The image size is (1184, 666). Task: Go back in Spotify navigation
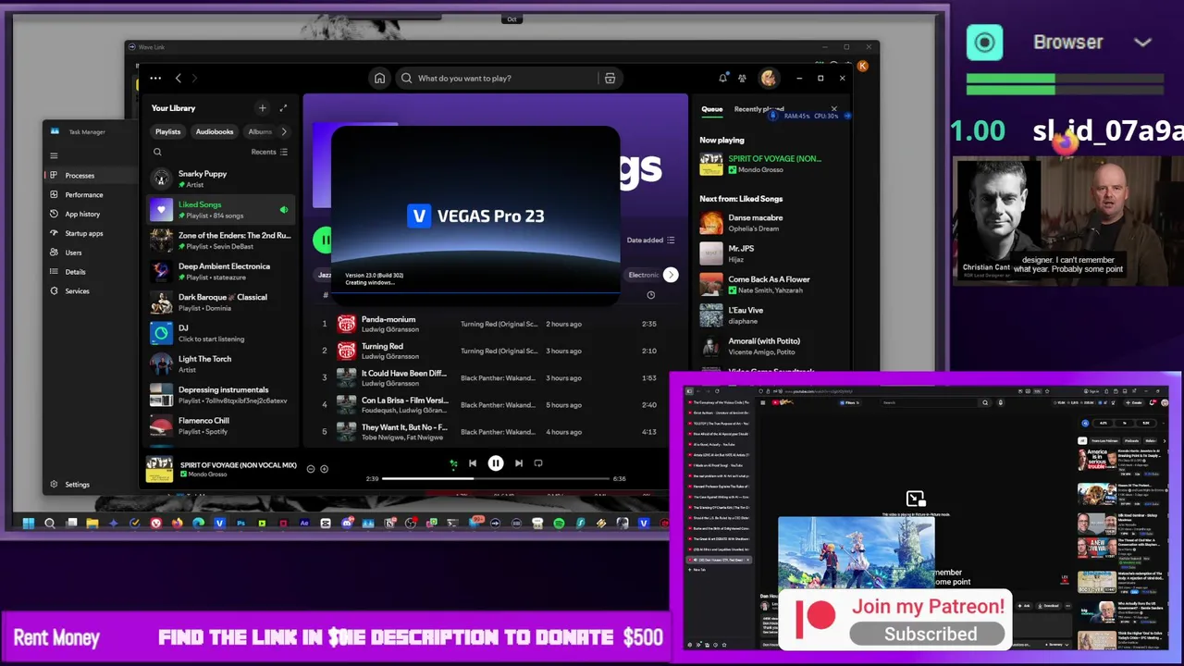click(179, 79)
